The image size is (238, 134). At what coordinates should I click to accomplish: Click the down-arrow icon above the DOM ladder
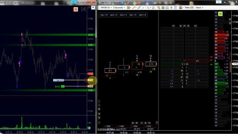coord(181,26)
